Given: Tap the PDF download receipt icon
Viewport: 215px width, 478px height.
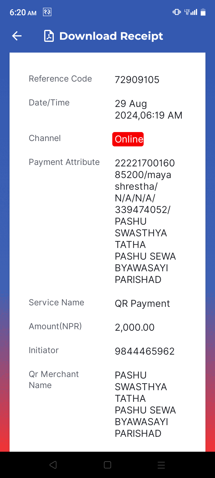Looking at the screenshot, I should click(49, 36).
